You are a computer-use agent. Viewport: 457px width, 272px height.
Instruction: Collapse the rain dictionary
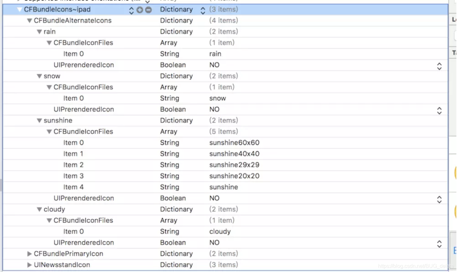point(39,32)
